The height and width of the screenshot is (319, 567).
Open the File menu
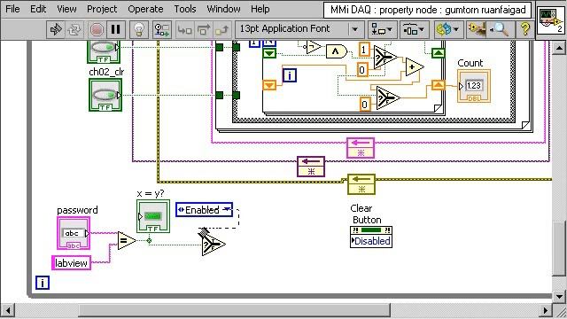coord(12,9)
